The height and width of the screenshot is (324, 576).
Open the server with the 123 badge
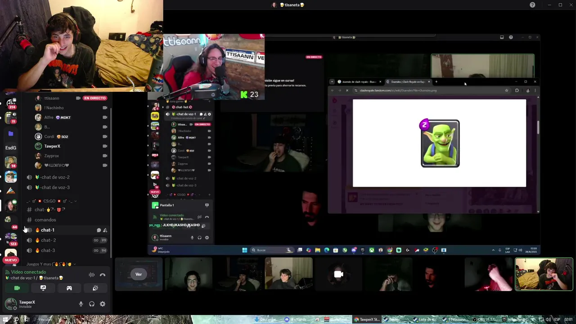click(x=11, y=238)
